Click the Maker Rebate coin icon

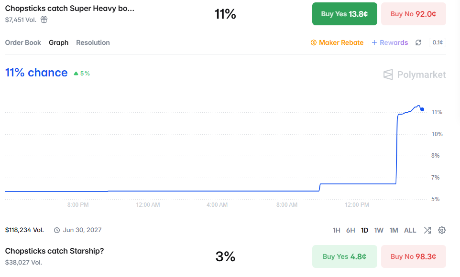pyautogui.click(x=314, y=43)
